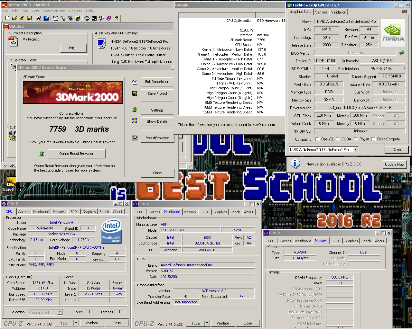Viewport: 412px width, 329px height.
Task: Click the yellow question mark toolbar icon
Action: pos(116,18)
